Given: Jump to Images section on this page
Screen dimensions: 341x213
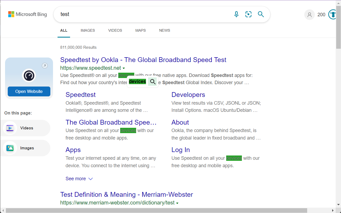Looking at the screenshot, I should pyautogui.click(x=25, y=148).
